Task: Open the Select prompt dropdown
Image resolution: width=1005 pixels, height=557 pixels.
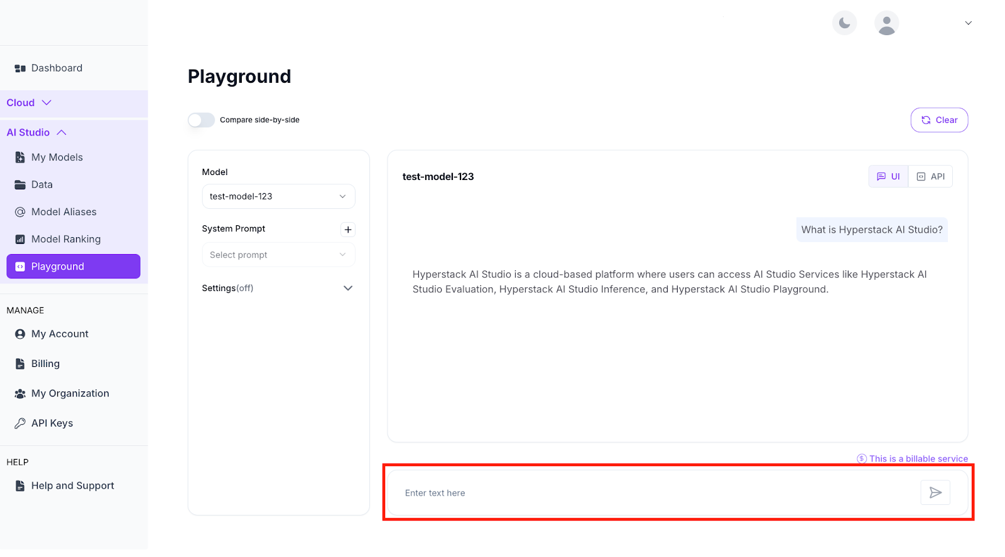Action: coord(278,255)
